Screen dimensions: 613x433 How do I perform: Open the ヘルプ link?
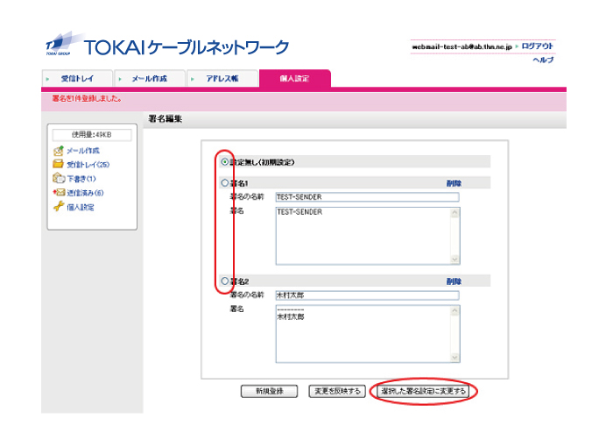pos(544,60)
